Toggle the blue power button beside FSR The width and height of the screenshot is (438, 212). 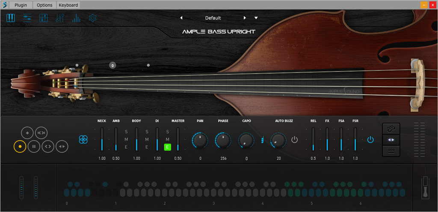tap(370, 139)
